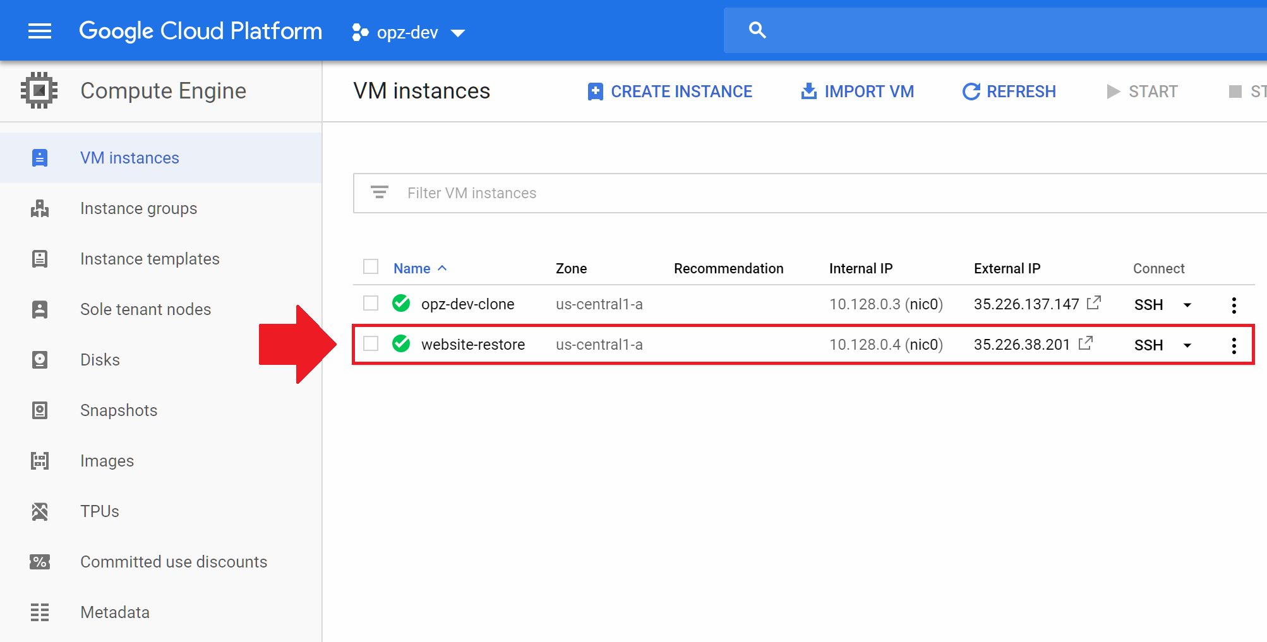Screen dimensions: 1267x642
Task: Click the Google Cloud Platform logo text
Action: tap(200, 31)
